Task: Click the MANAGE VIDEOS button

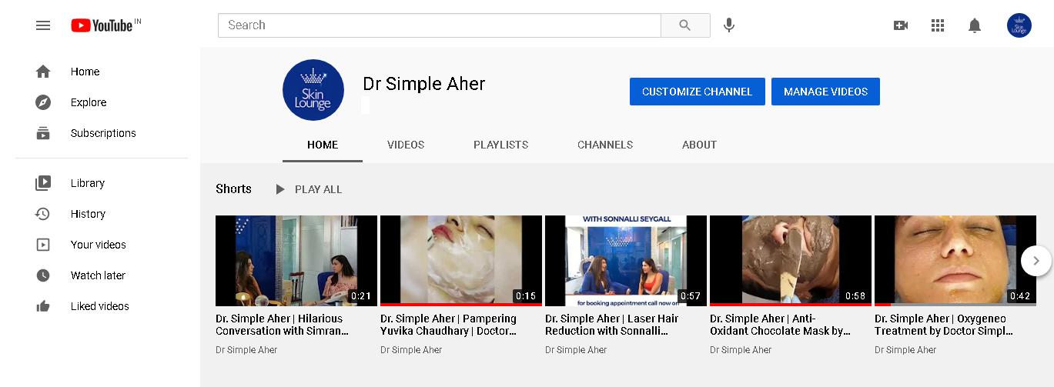Action: point(825,92)
